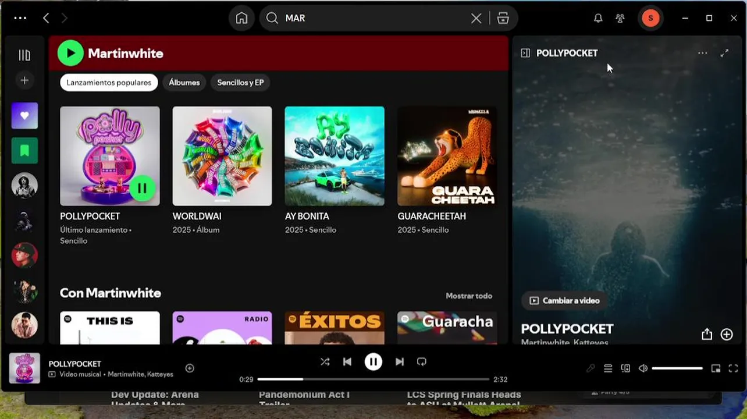
Task: Collapse the Now Playing panel icon
Action: 525,53
